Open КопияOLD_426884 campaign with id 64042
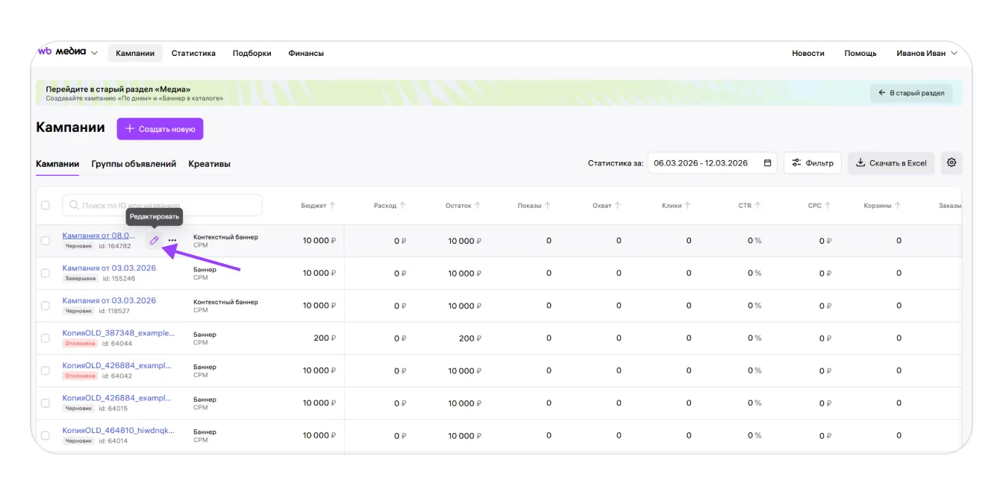 116,365
